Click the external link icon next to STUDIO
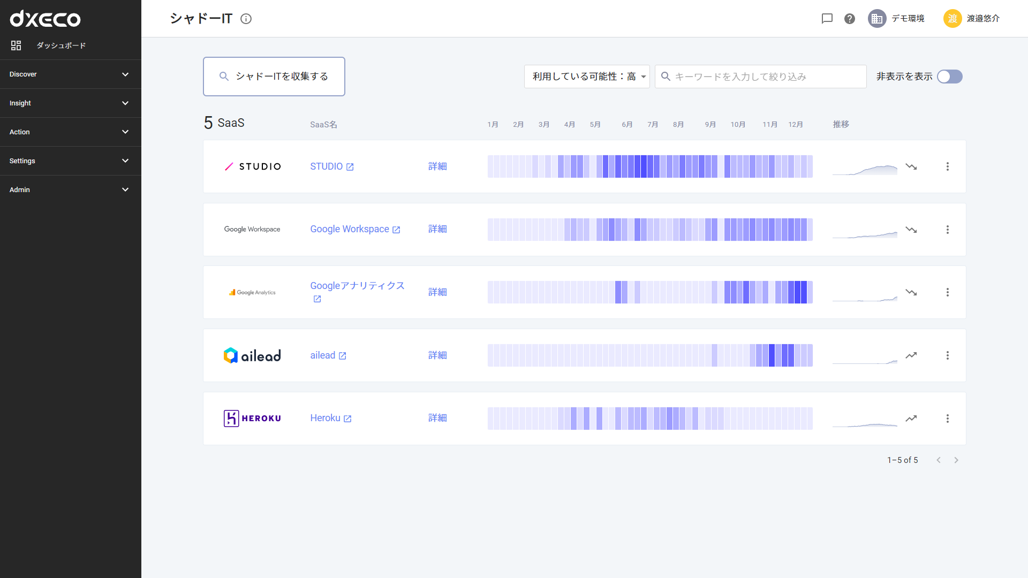 pos(350,167)
